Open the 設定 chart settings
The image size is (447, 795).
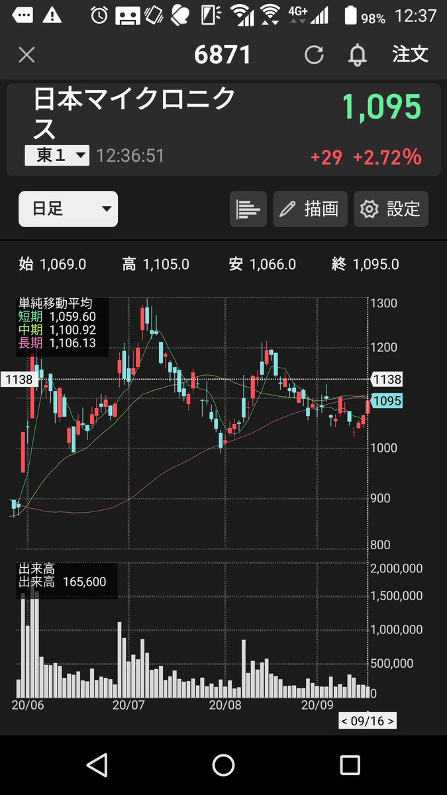tap(391, 209)
